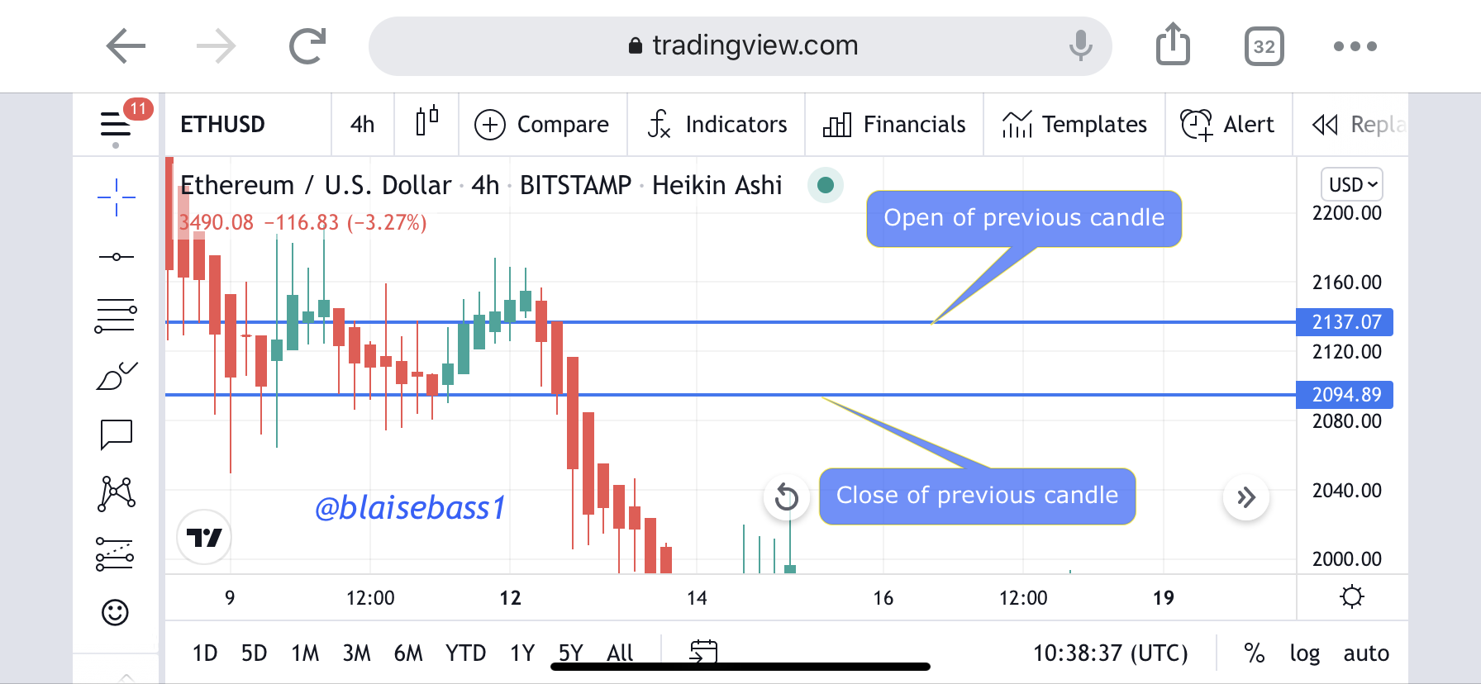
Task: Open the text annotation tool
Action: (116, 434)
